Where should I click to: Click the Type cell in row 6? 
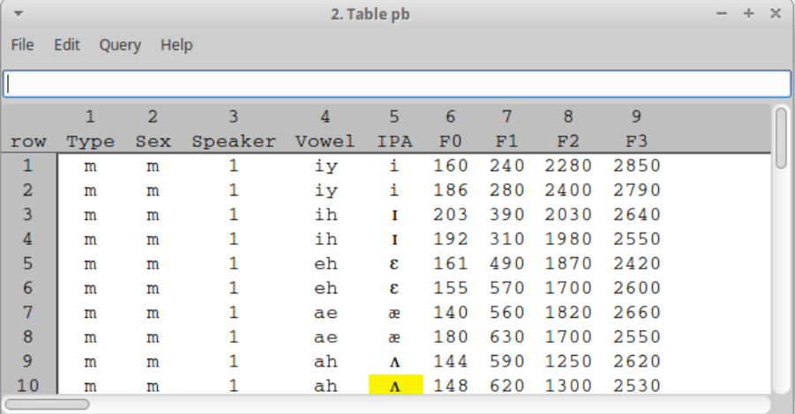click(x=90, y=289)
